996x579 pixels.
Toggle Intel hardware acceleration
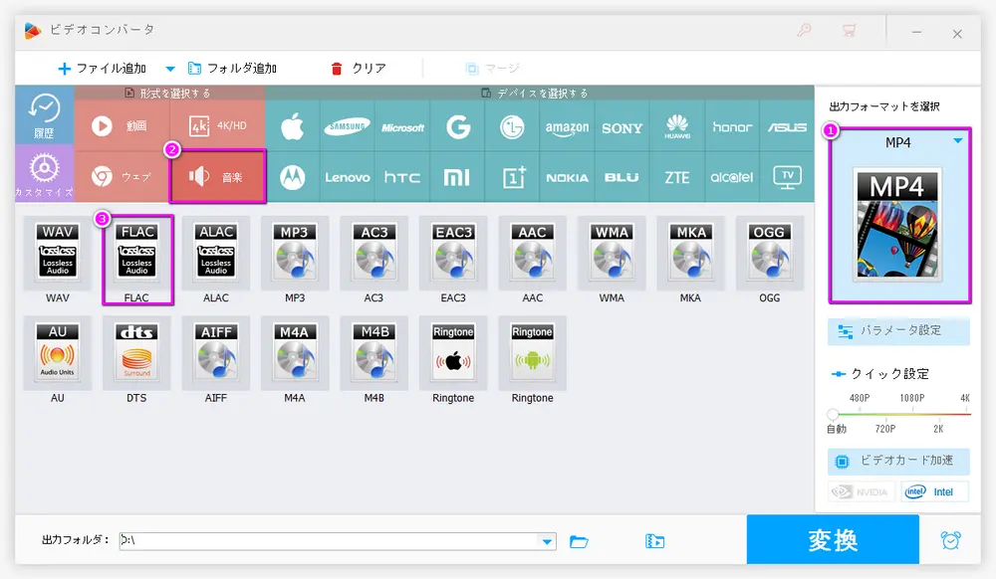(934, 491)
